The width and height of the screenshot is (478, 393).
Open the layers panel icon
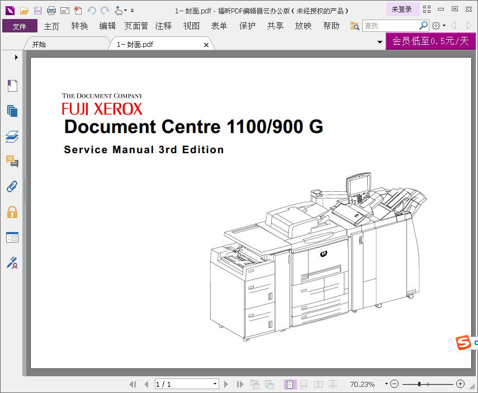(x=12, y=136)
